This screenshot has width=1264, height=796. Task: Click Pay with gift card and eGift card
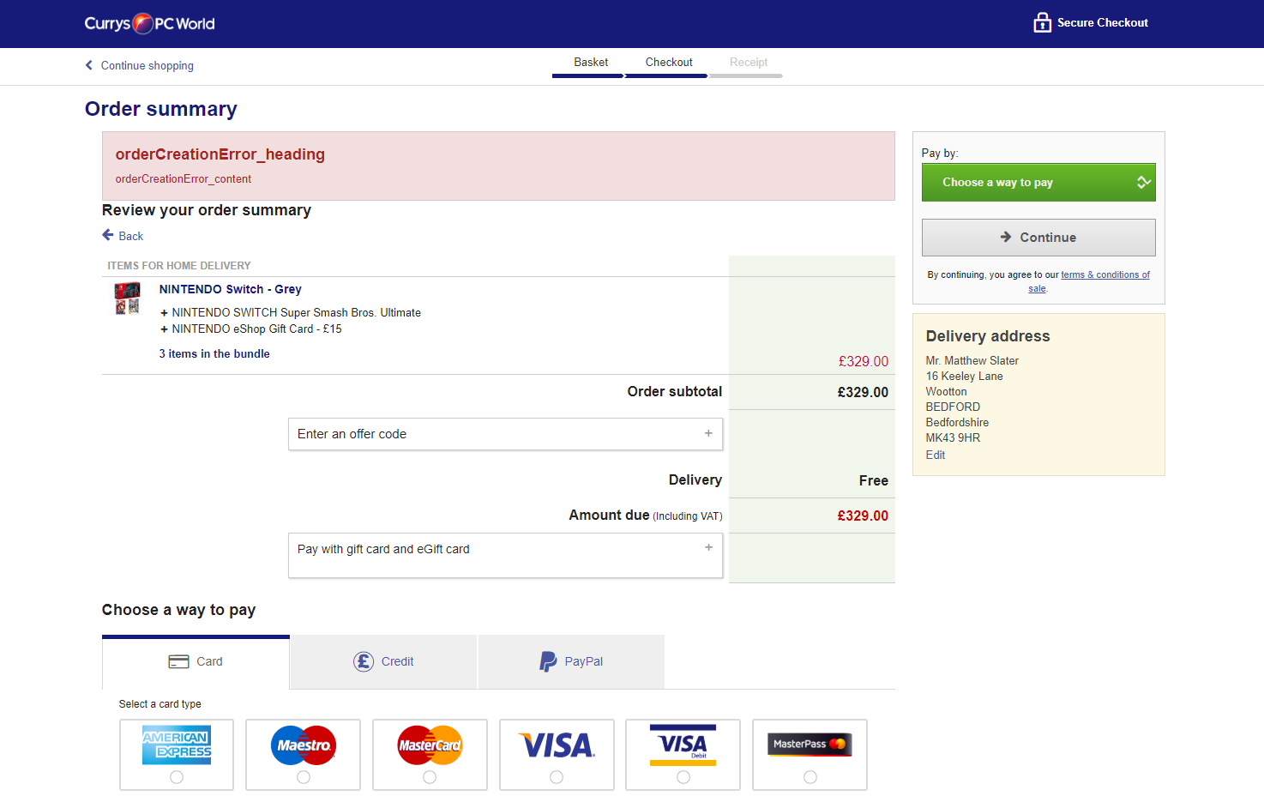tap(505, 555)
